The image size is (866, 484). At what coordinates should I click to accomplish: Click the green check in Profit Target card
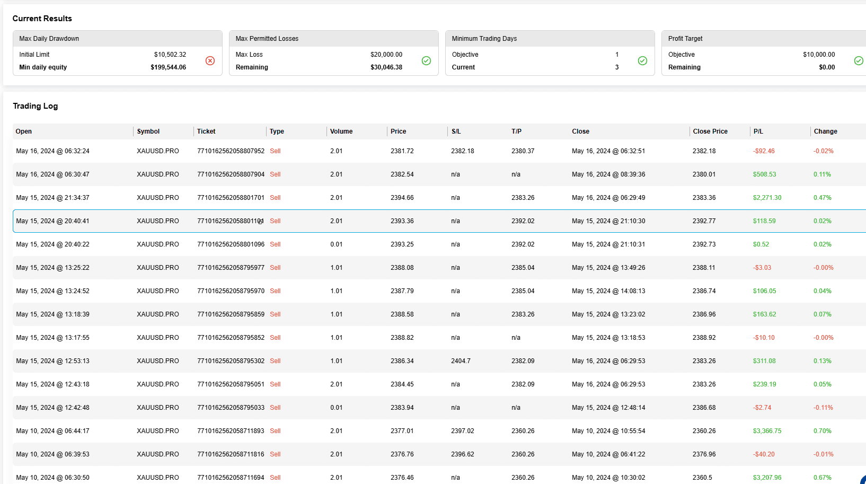(859, 61)
